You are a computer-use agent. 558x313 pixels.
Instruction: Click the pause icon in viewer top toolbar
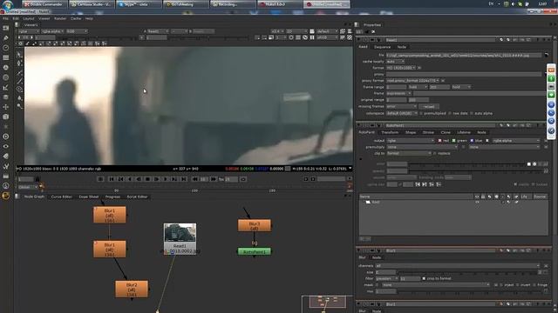click(312, 37)
